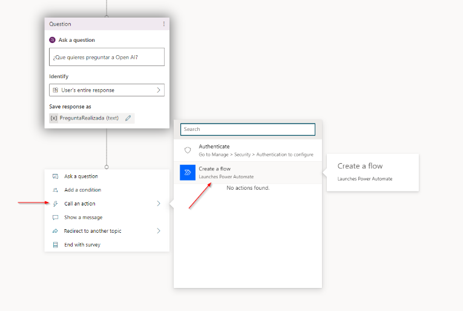
Task: Click the Call an action lightning icon
Action: pyautogui.click(x=55, y=204)
